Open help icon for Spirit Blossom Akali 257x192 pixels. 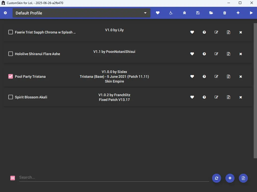[204, 97]
